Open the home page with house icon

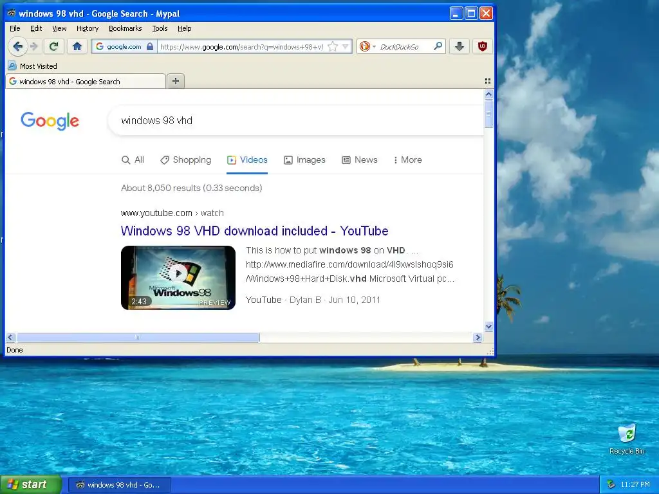(x=77, y=46)
